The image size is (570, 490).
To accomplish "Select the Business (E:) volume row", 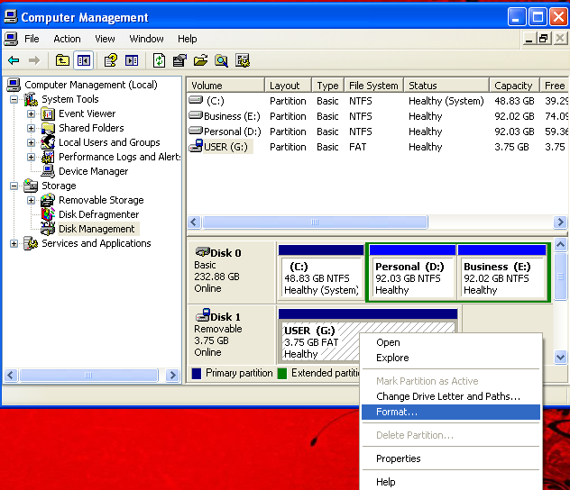I will pos(376,116).
